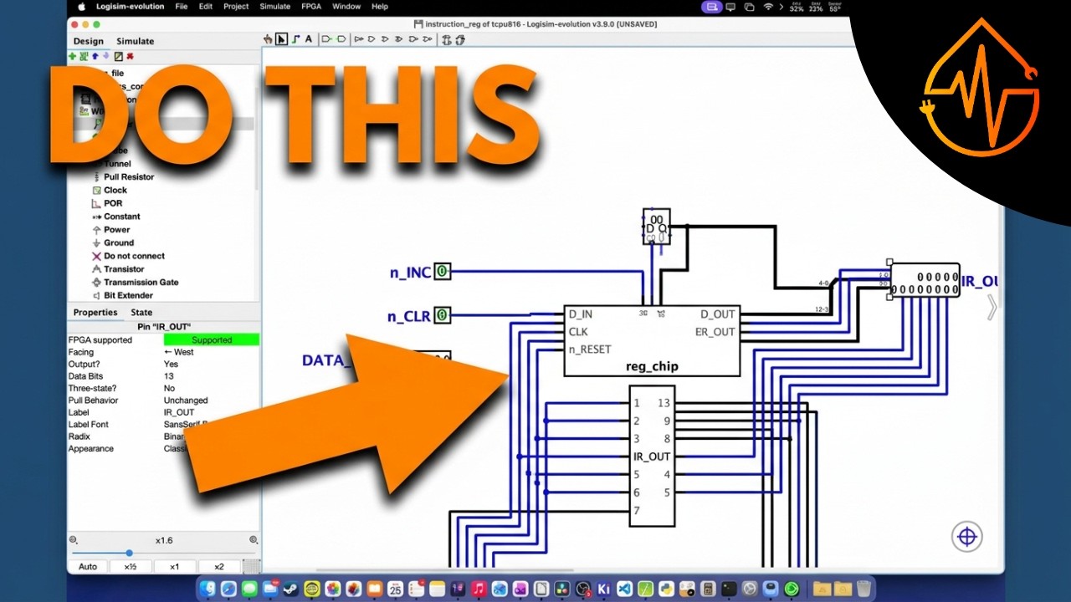Click the red X delete circuit icon

pyautogui.click(x=130, y=56)
